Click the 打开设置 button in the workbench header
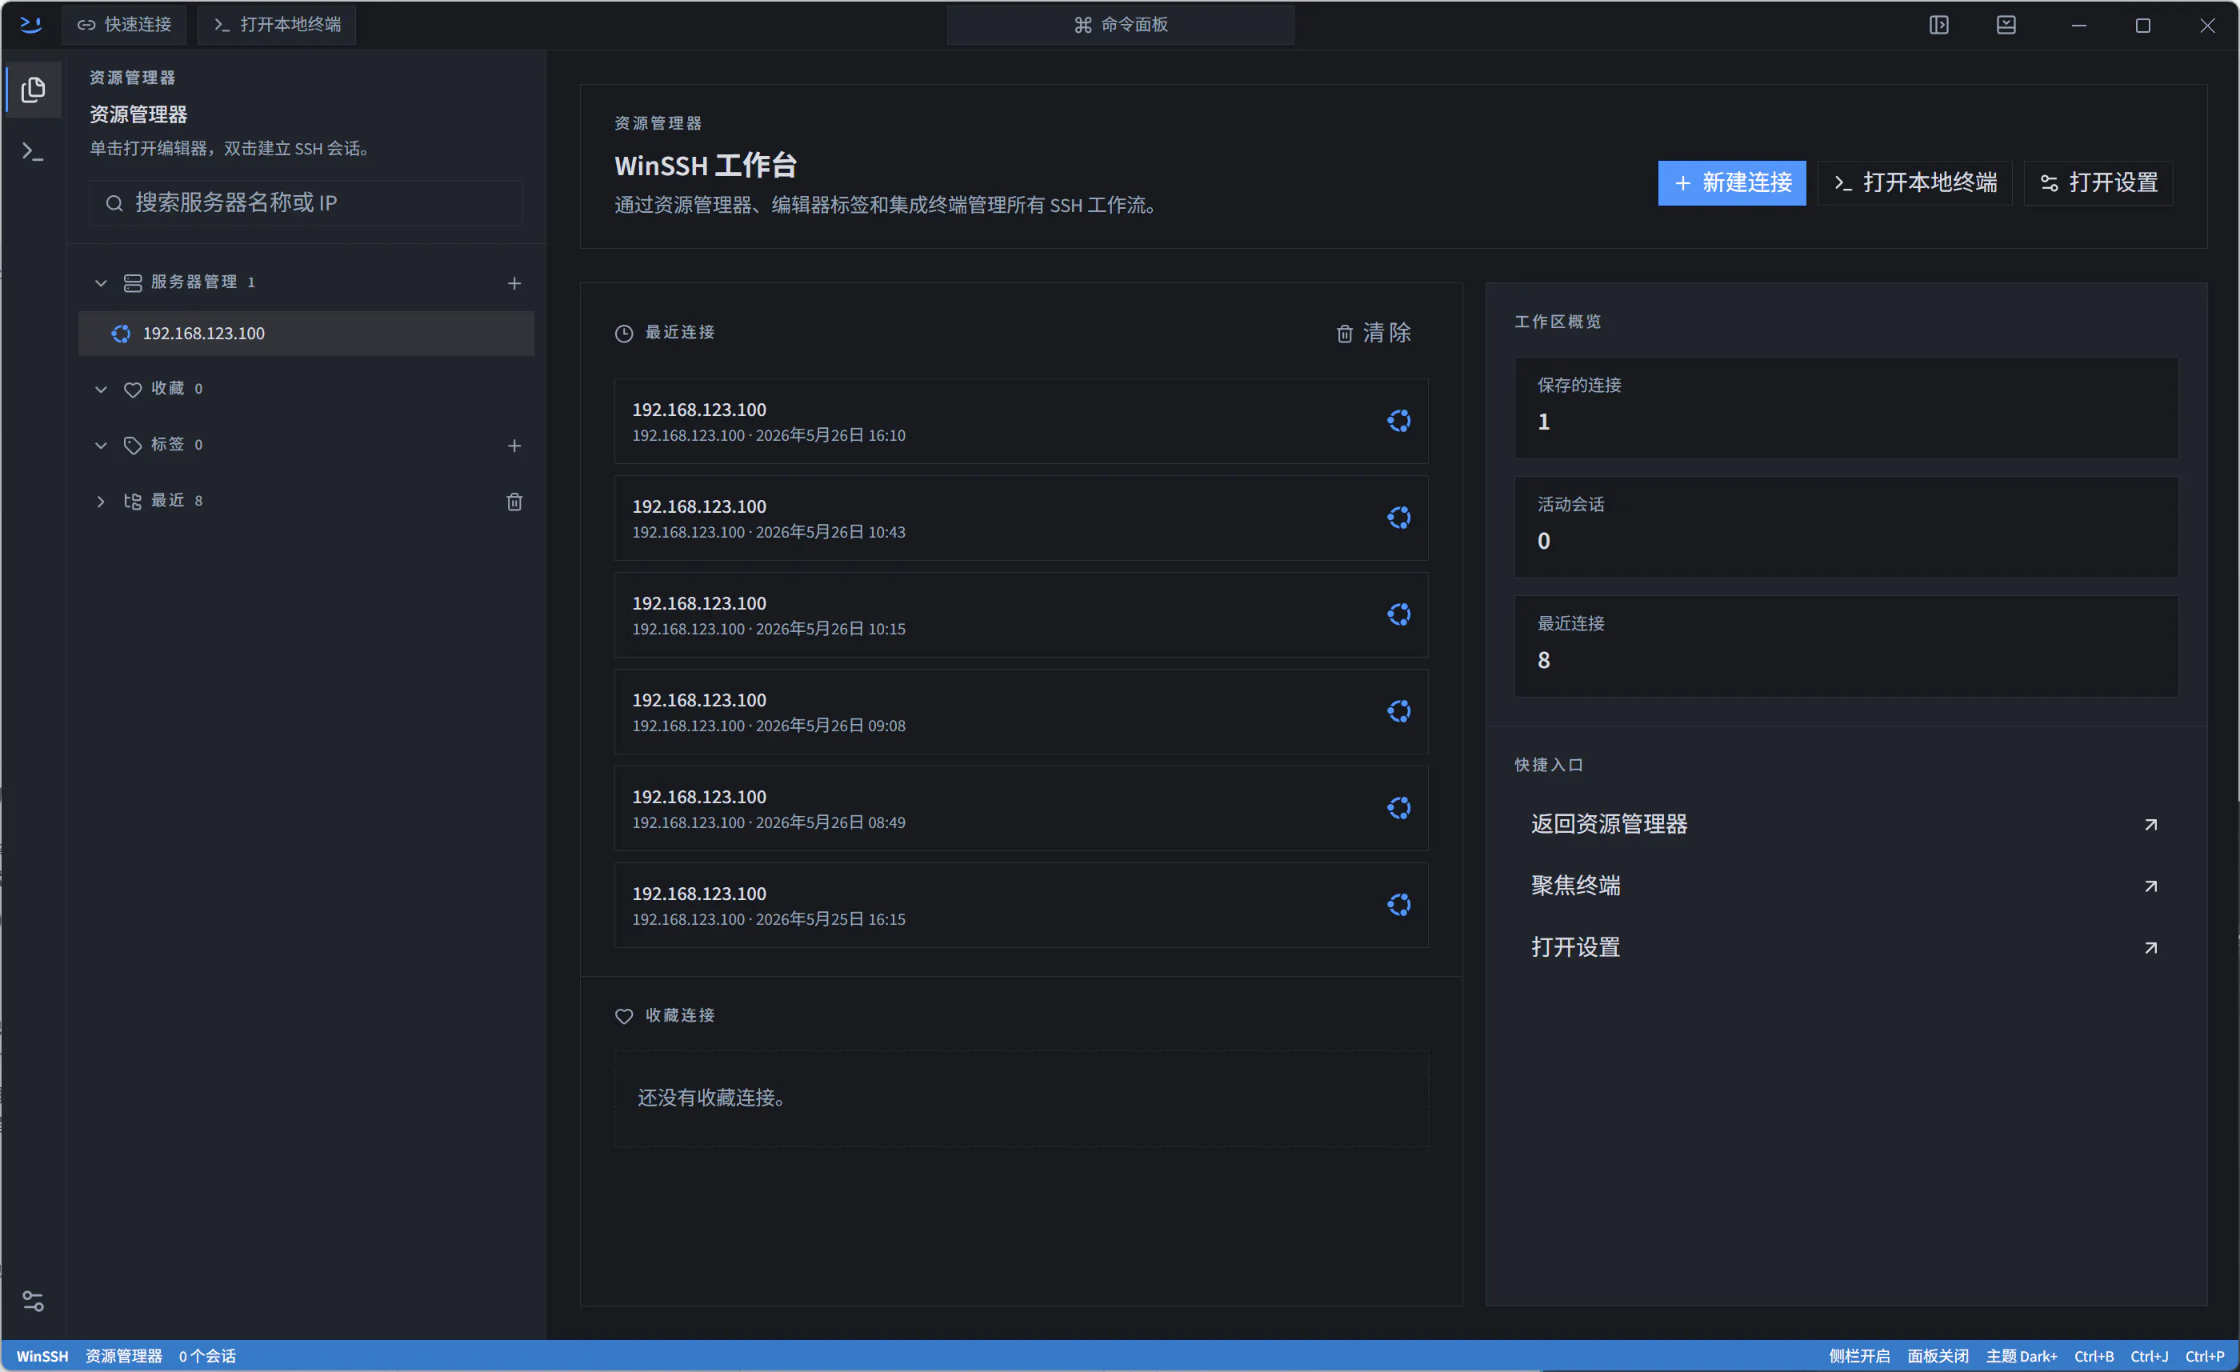 pyautogui.click(x=2098, y=182)
